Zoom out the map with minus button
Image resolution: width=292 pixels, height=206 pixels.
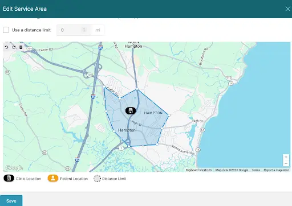tap(286, 163)
